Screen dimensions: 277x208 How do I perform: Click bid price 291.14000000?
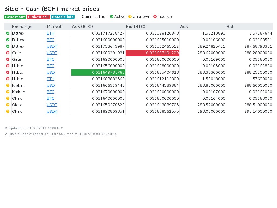(258, 111)
